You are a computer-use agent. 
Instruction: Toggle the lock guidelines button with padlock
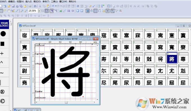(x=104, y=11)
